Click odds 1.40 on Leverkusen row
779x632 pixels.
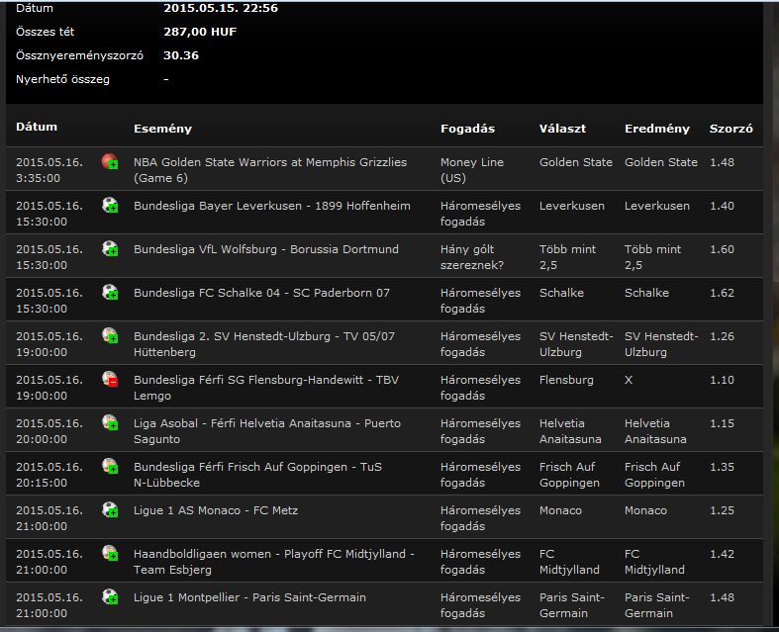pos(722,206)
